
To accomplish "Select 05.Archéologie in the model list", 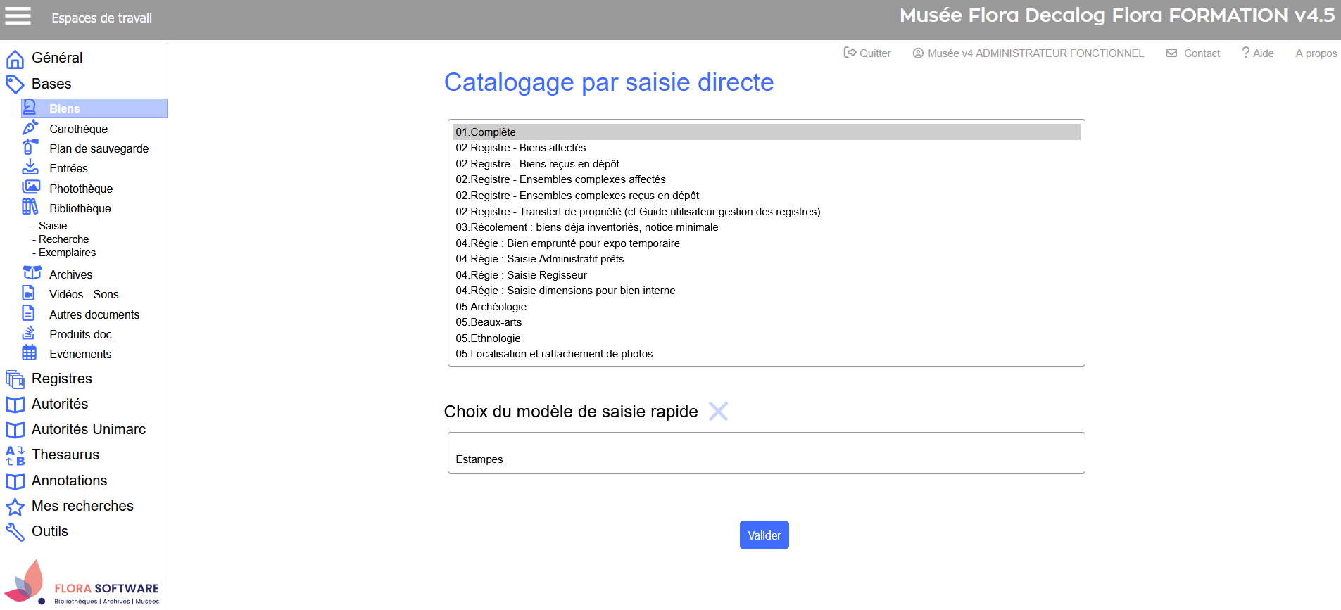I will coord(491,307).
